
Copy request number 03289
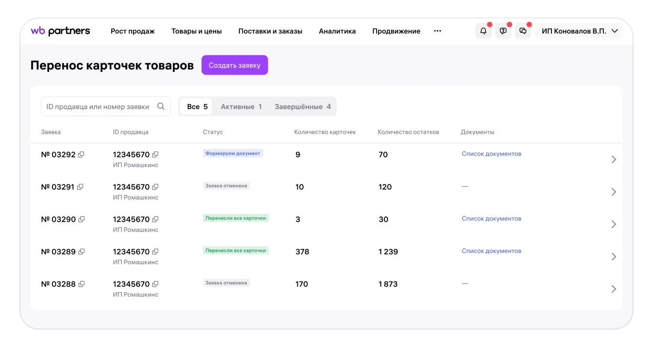pyautogui.click(x=82, y=252)
